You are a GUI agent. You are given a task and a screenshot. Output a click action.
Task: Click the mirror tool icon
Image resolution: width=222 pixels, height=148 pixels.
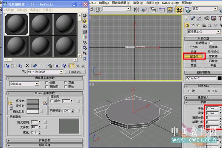(136, 10)
